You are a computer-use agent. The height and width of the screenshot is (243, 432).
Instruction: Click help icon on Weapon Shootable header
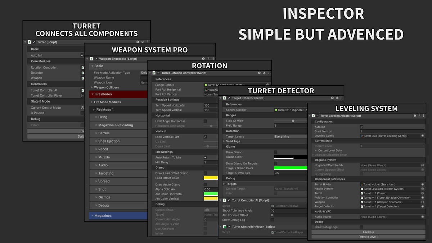[x=204, y=59]
